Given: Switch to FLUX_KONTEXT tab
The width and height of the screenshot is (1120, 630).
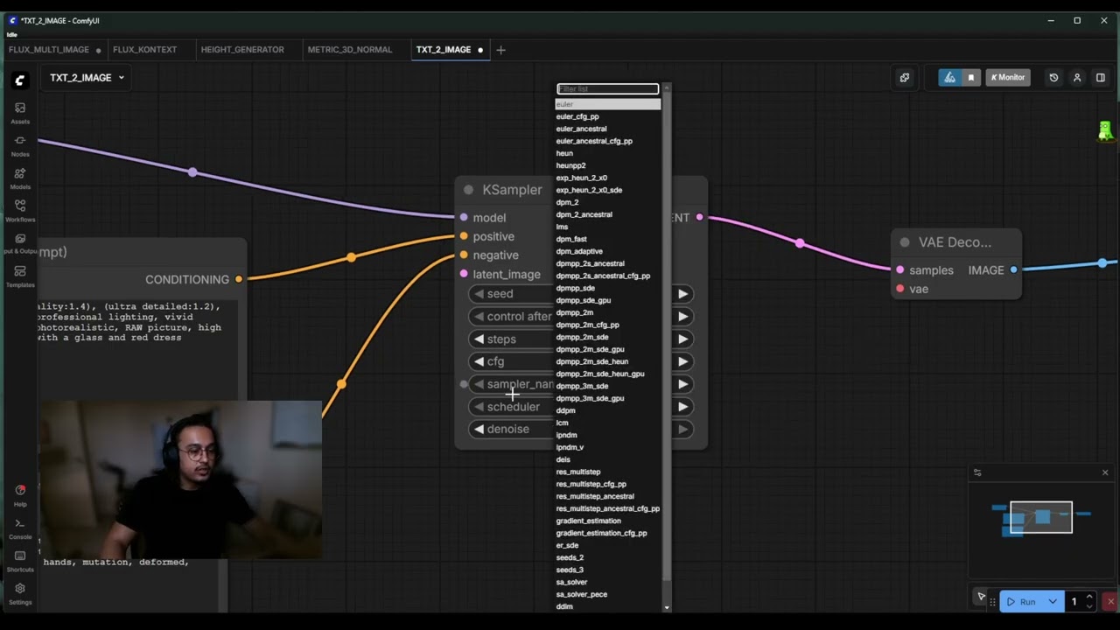Looking at the screenshot, I should click(144, 50).
